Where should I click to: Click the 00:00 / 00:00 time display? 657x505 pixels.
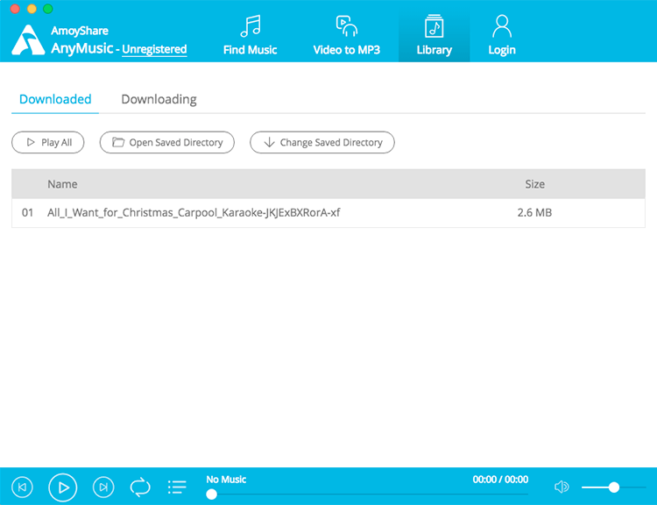(500, 480)
